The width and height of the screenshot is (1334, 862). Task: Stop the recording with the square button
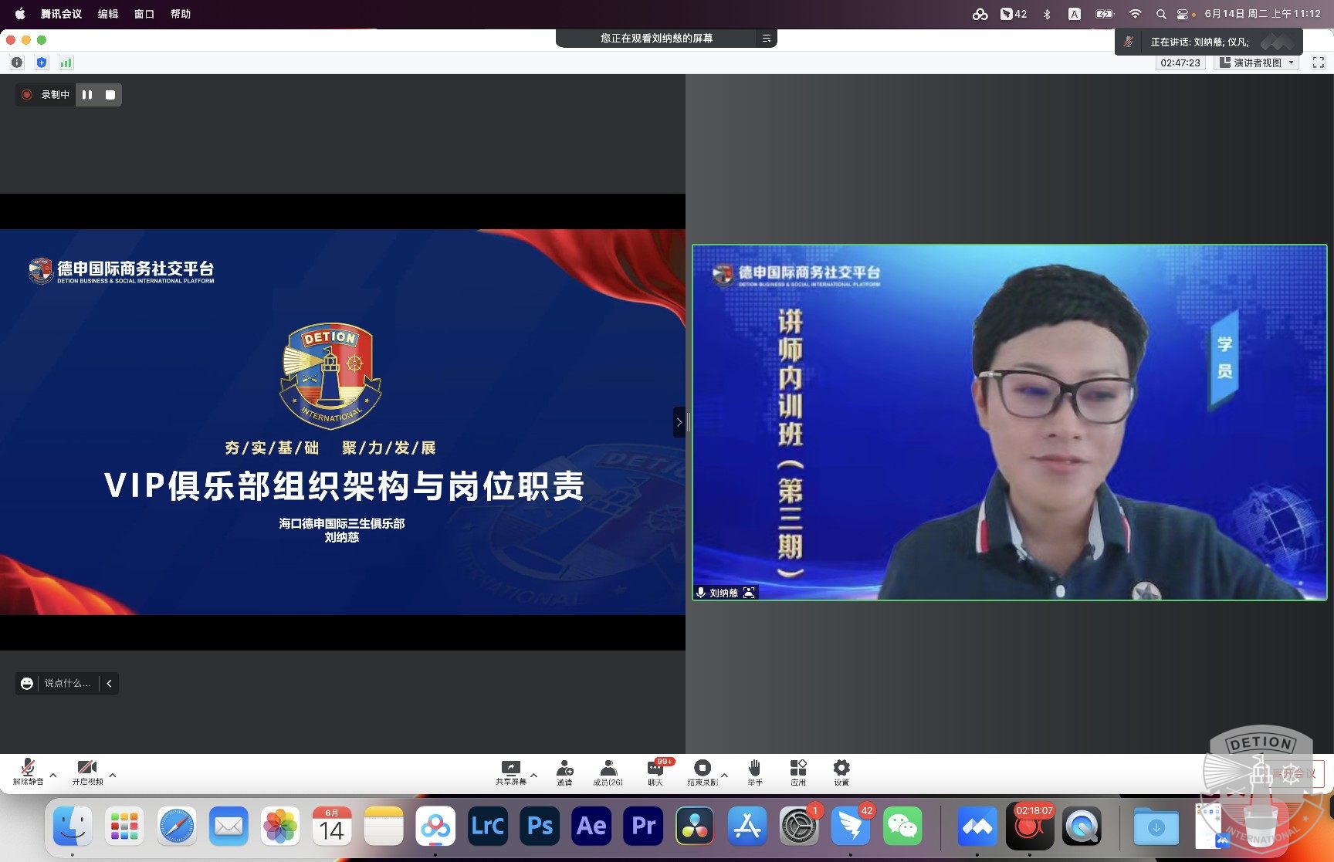[x=110, y=95]
